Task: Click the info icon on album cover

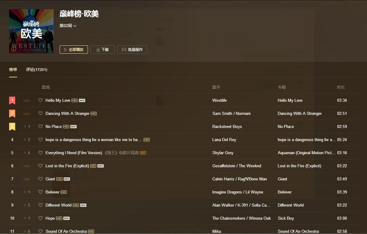Action: coord(14,49)
